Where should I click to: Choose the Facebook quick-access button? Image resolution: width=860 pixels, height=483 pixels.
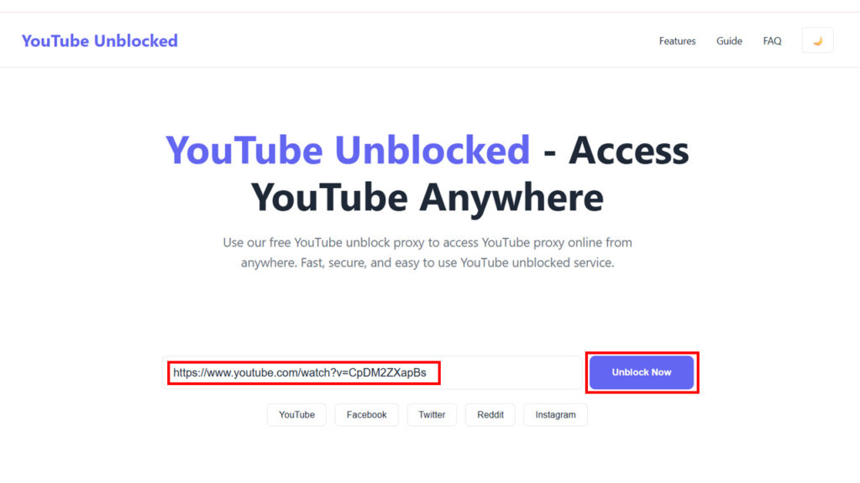[366, 414]
